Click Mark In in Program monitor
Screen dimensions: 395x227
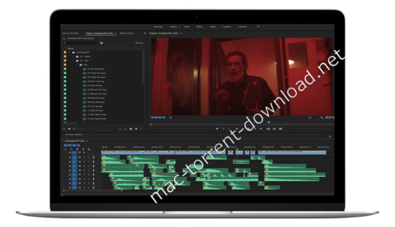(223, 129)
